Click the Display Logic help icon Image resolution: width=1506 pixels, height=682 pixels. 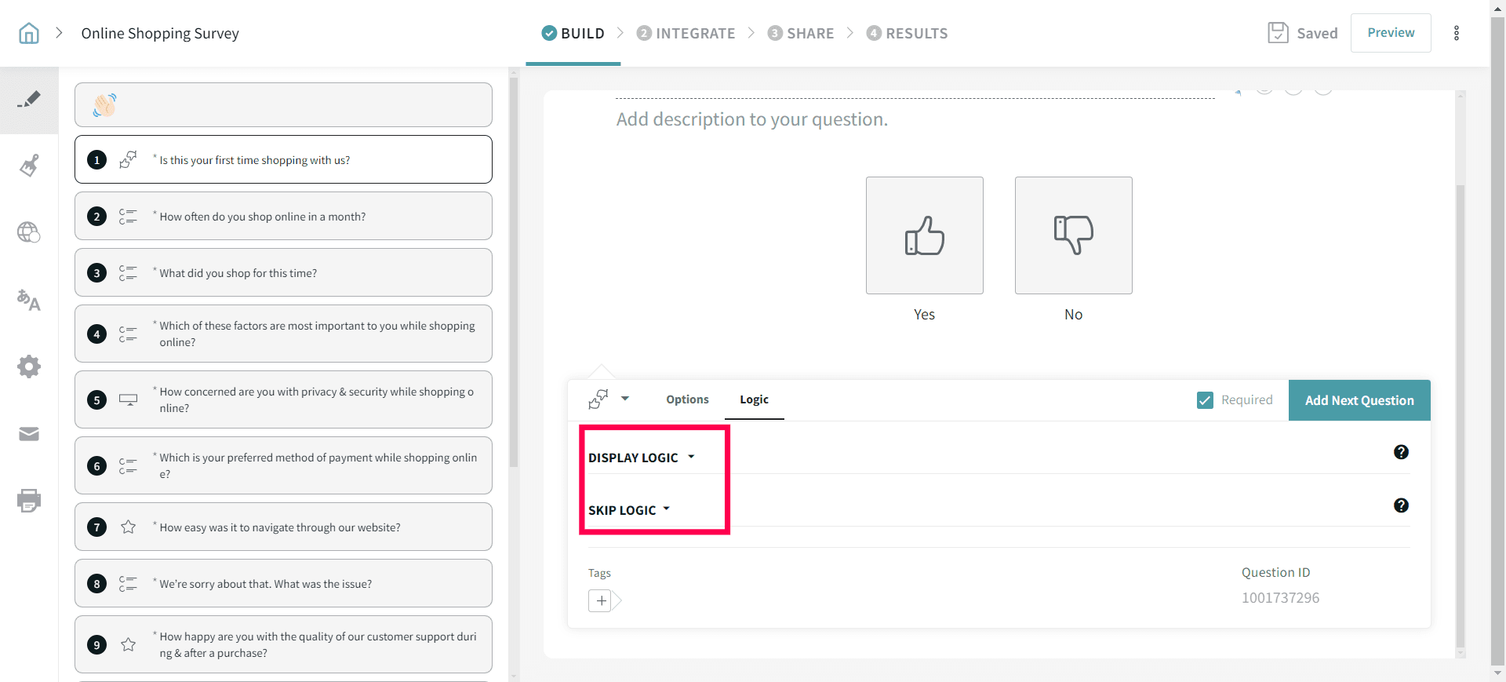tap(1401, 452)
